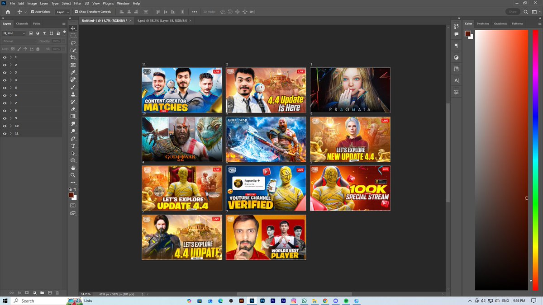This screenshot has height=305, width=543.
Task: Pick a hue from the vertical spectrum slider
Action: click(536, 160)
